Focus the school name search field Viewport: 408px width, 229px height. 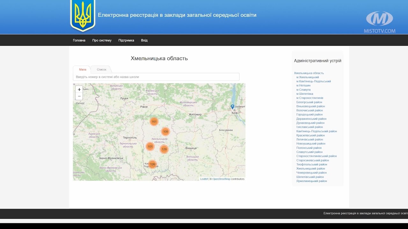(x=156, y=77)
